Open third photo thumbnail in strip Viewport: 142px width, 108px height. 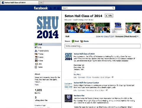click(x=102, y=28)
